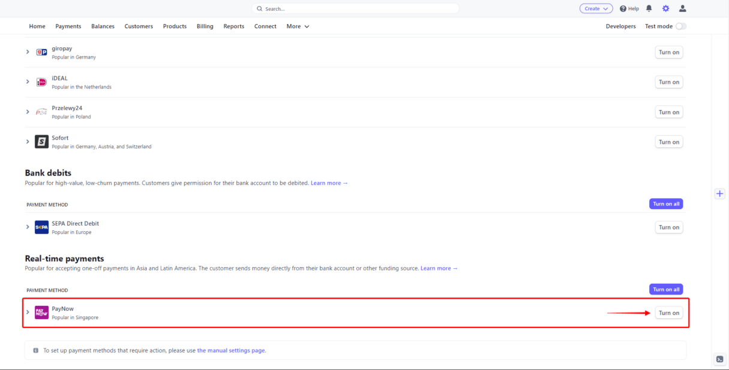Image resolution: width=729 pixels, height=370 pixels.
Task: Click the giropay logo icon
Action: click(41, 52)
